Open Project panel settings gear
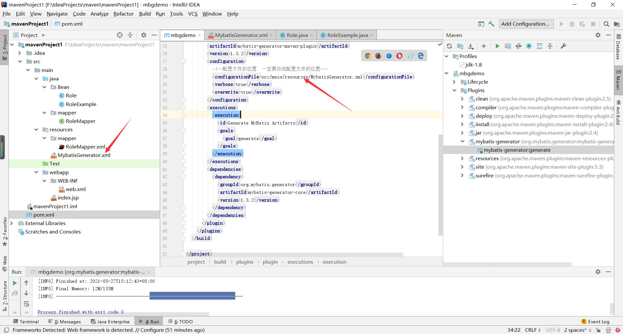 click(x=144, y=35)
